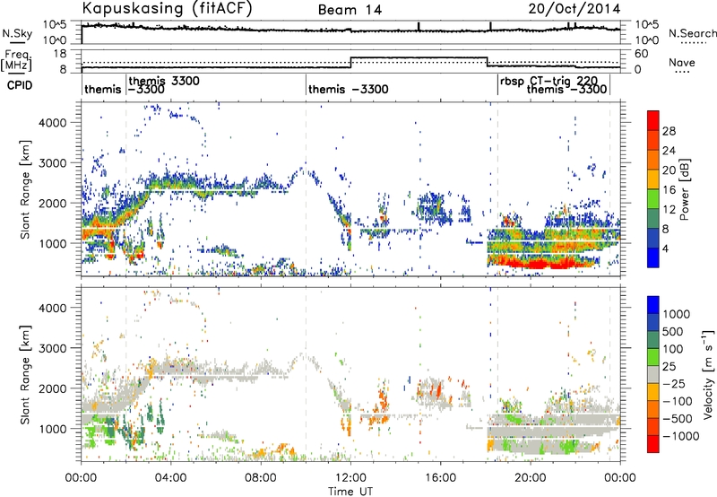Click the 'Time UT' axis title
The height and width of the screenshot is (497, 717).
tap(350, 491)
